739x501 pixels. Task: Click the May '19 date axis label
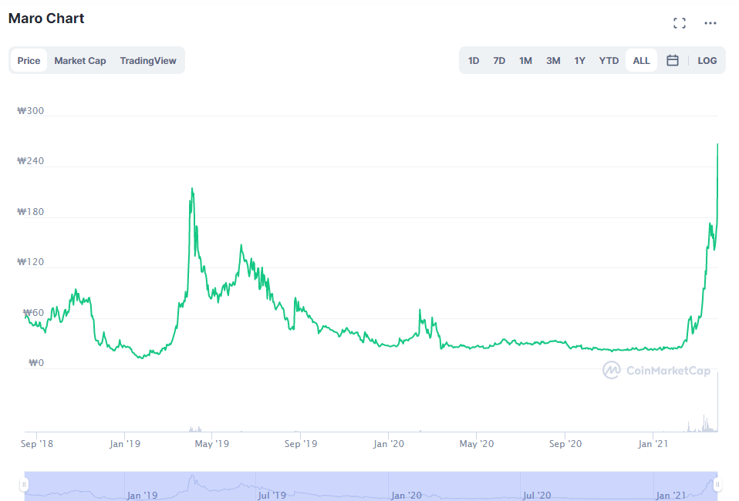pos(212,443)
